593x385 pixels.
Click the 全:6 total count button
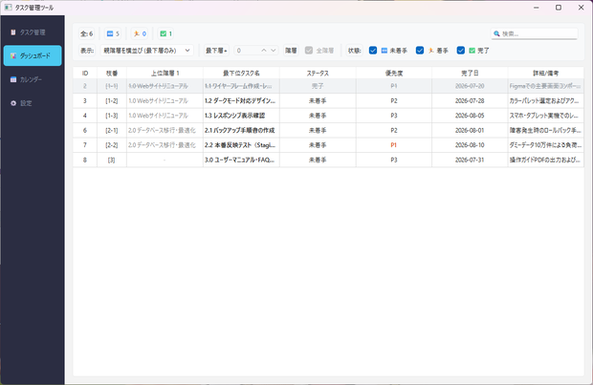pos(87,33)
